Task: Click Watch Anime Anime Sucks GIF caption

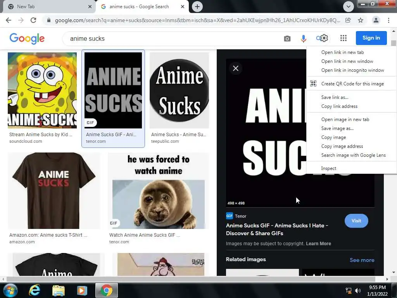Action: 145,235
